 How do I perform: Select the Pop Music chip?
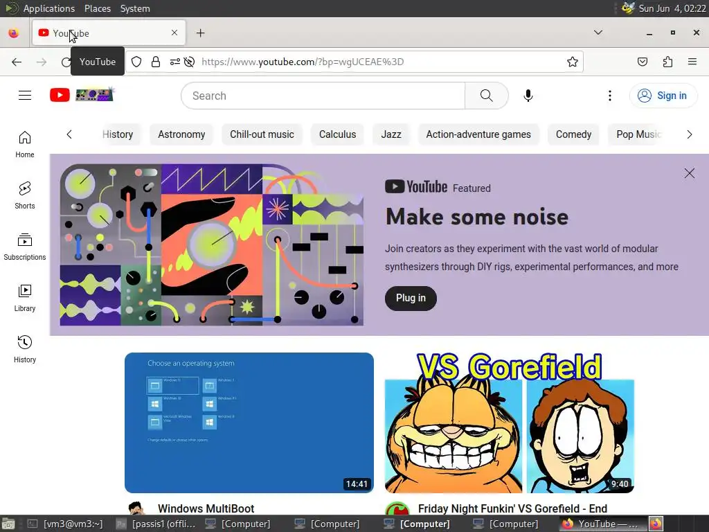click(638, 134)
